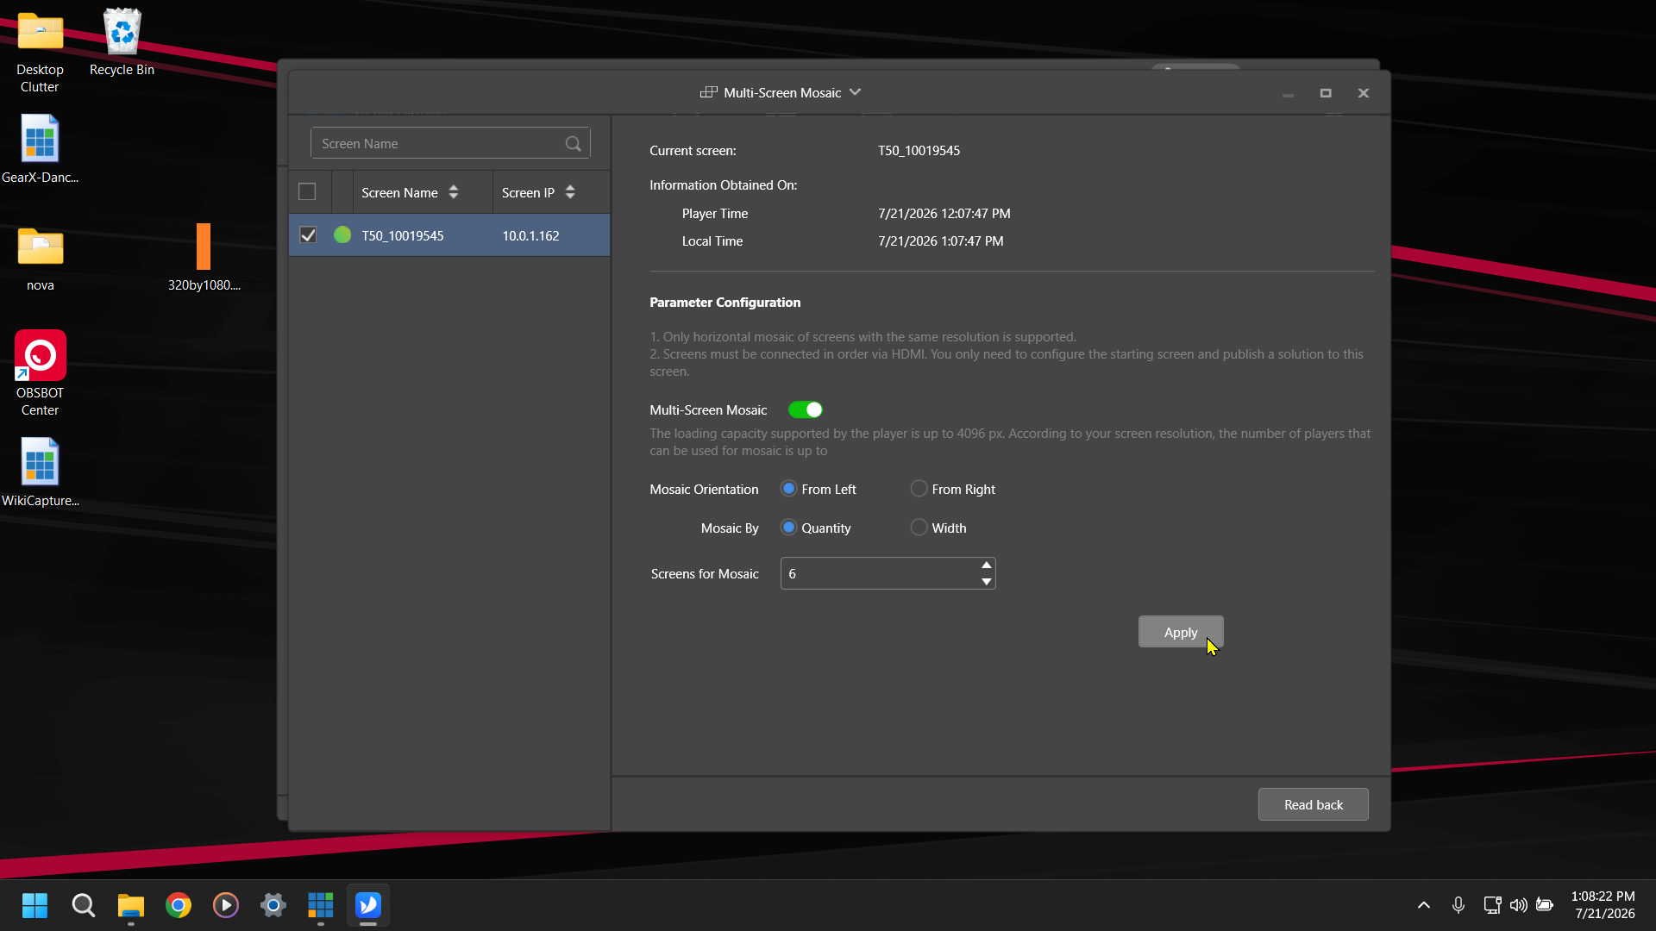The height and width of the screenshot is (931, 1656).
Task: Choose Width for Mosaic By
Action: (x=919, y=528)
